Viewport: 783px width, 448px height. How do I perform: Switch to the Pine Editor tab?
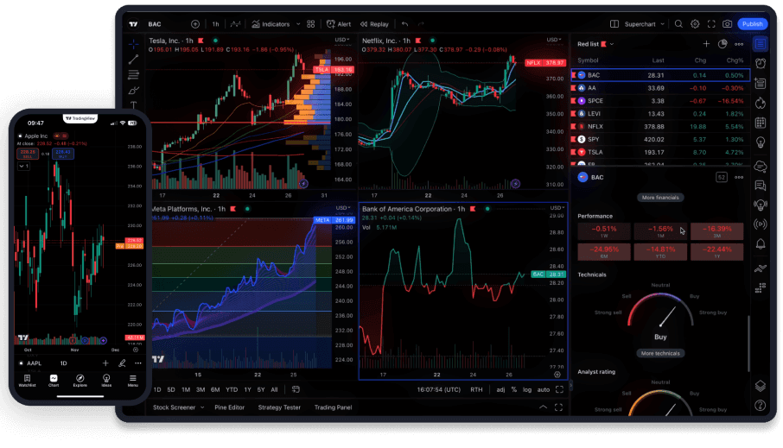point(229,407)
